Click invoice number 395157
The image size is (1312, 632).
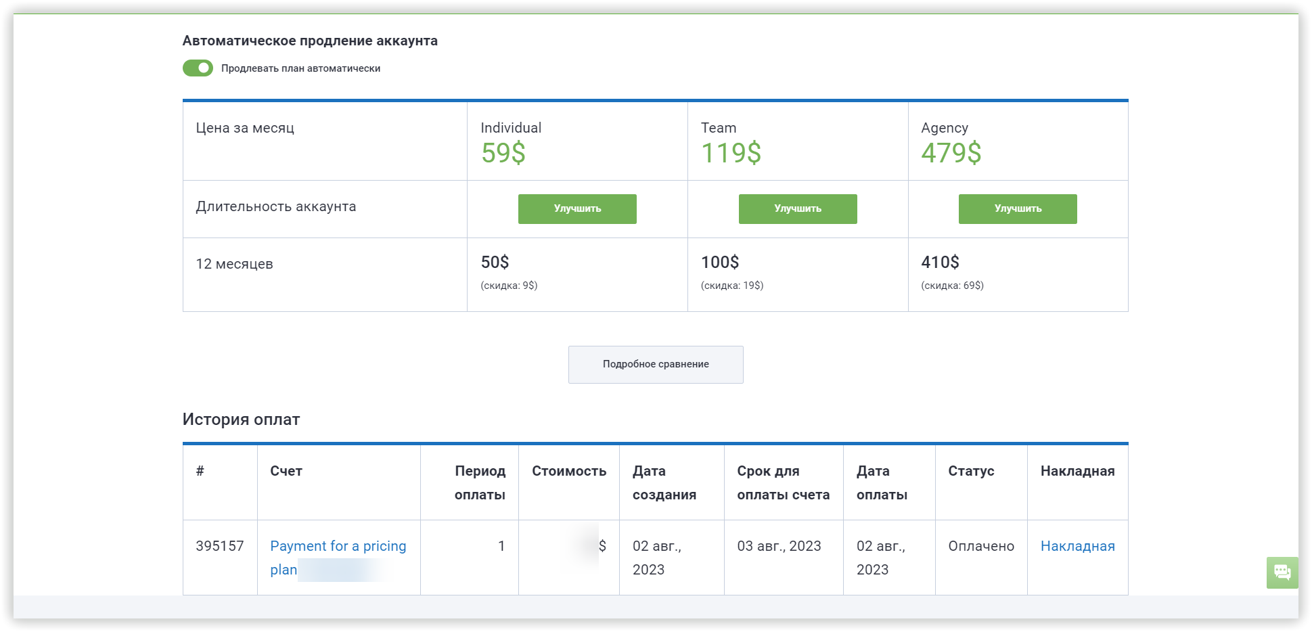(x=220, y=546)
